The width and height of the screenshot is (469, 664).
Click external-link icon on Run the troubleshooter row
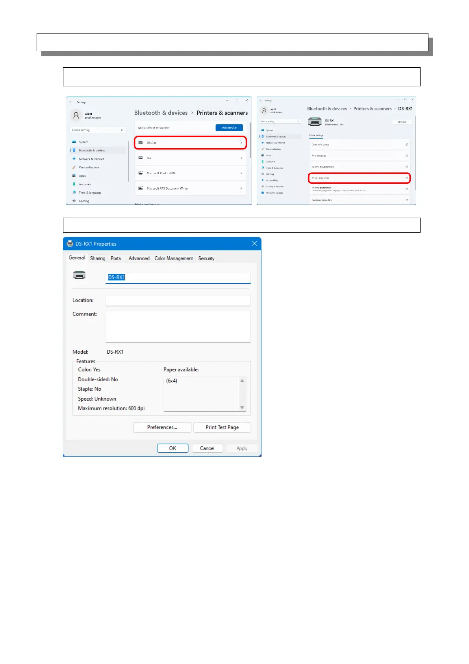point(407,167)
